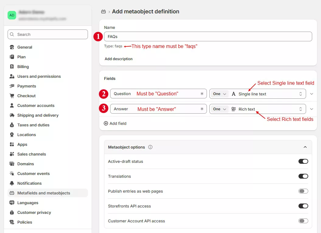The height and width of the screenshot is (233, 321).
Task: Click inside the FAQs name input field
Action: (x=208, y=36)
